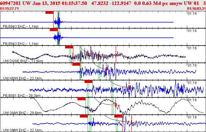This screenshot has height=132, width=206.
Task: Click the end time 01:16:03.31 label
Action: [196, 9]
